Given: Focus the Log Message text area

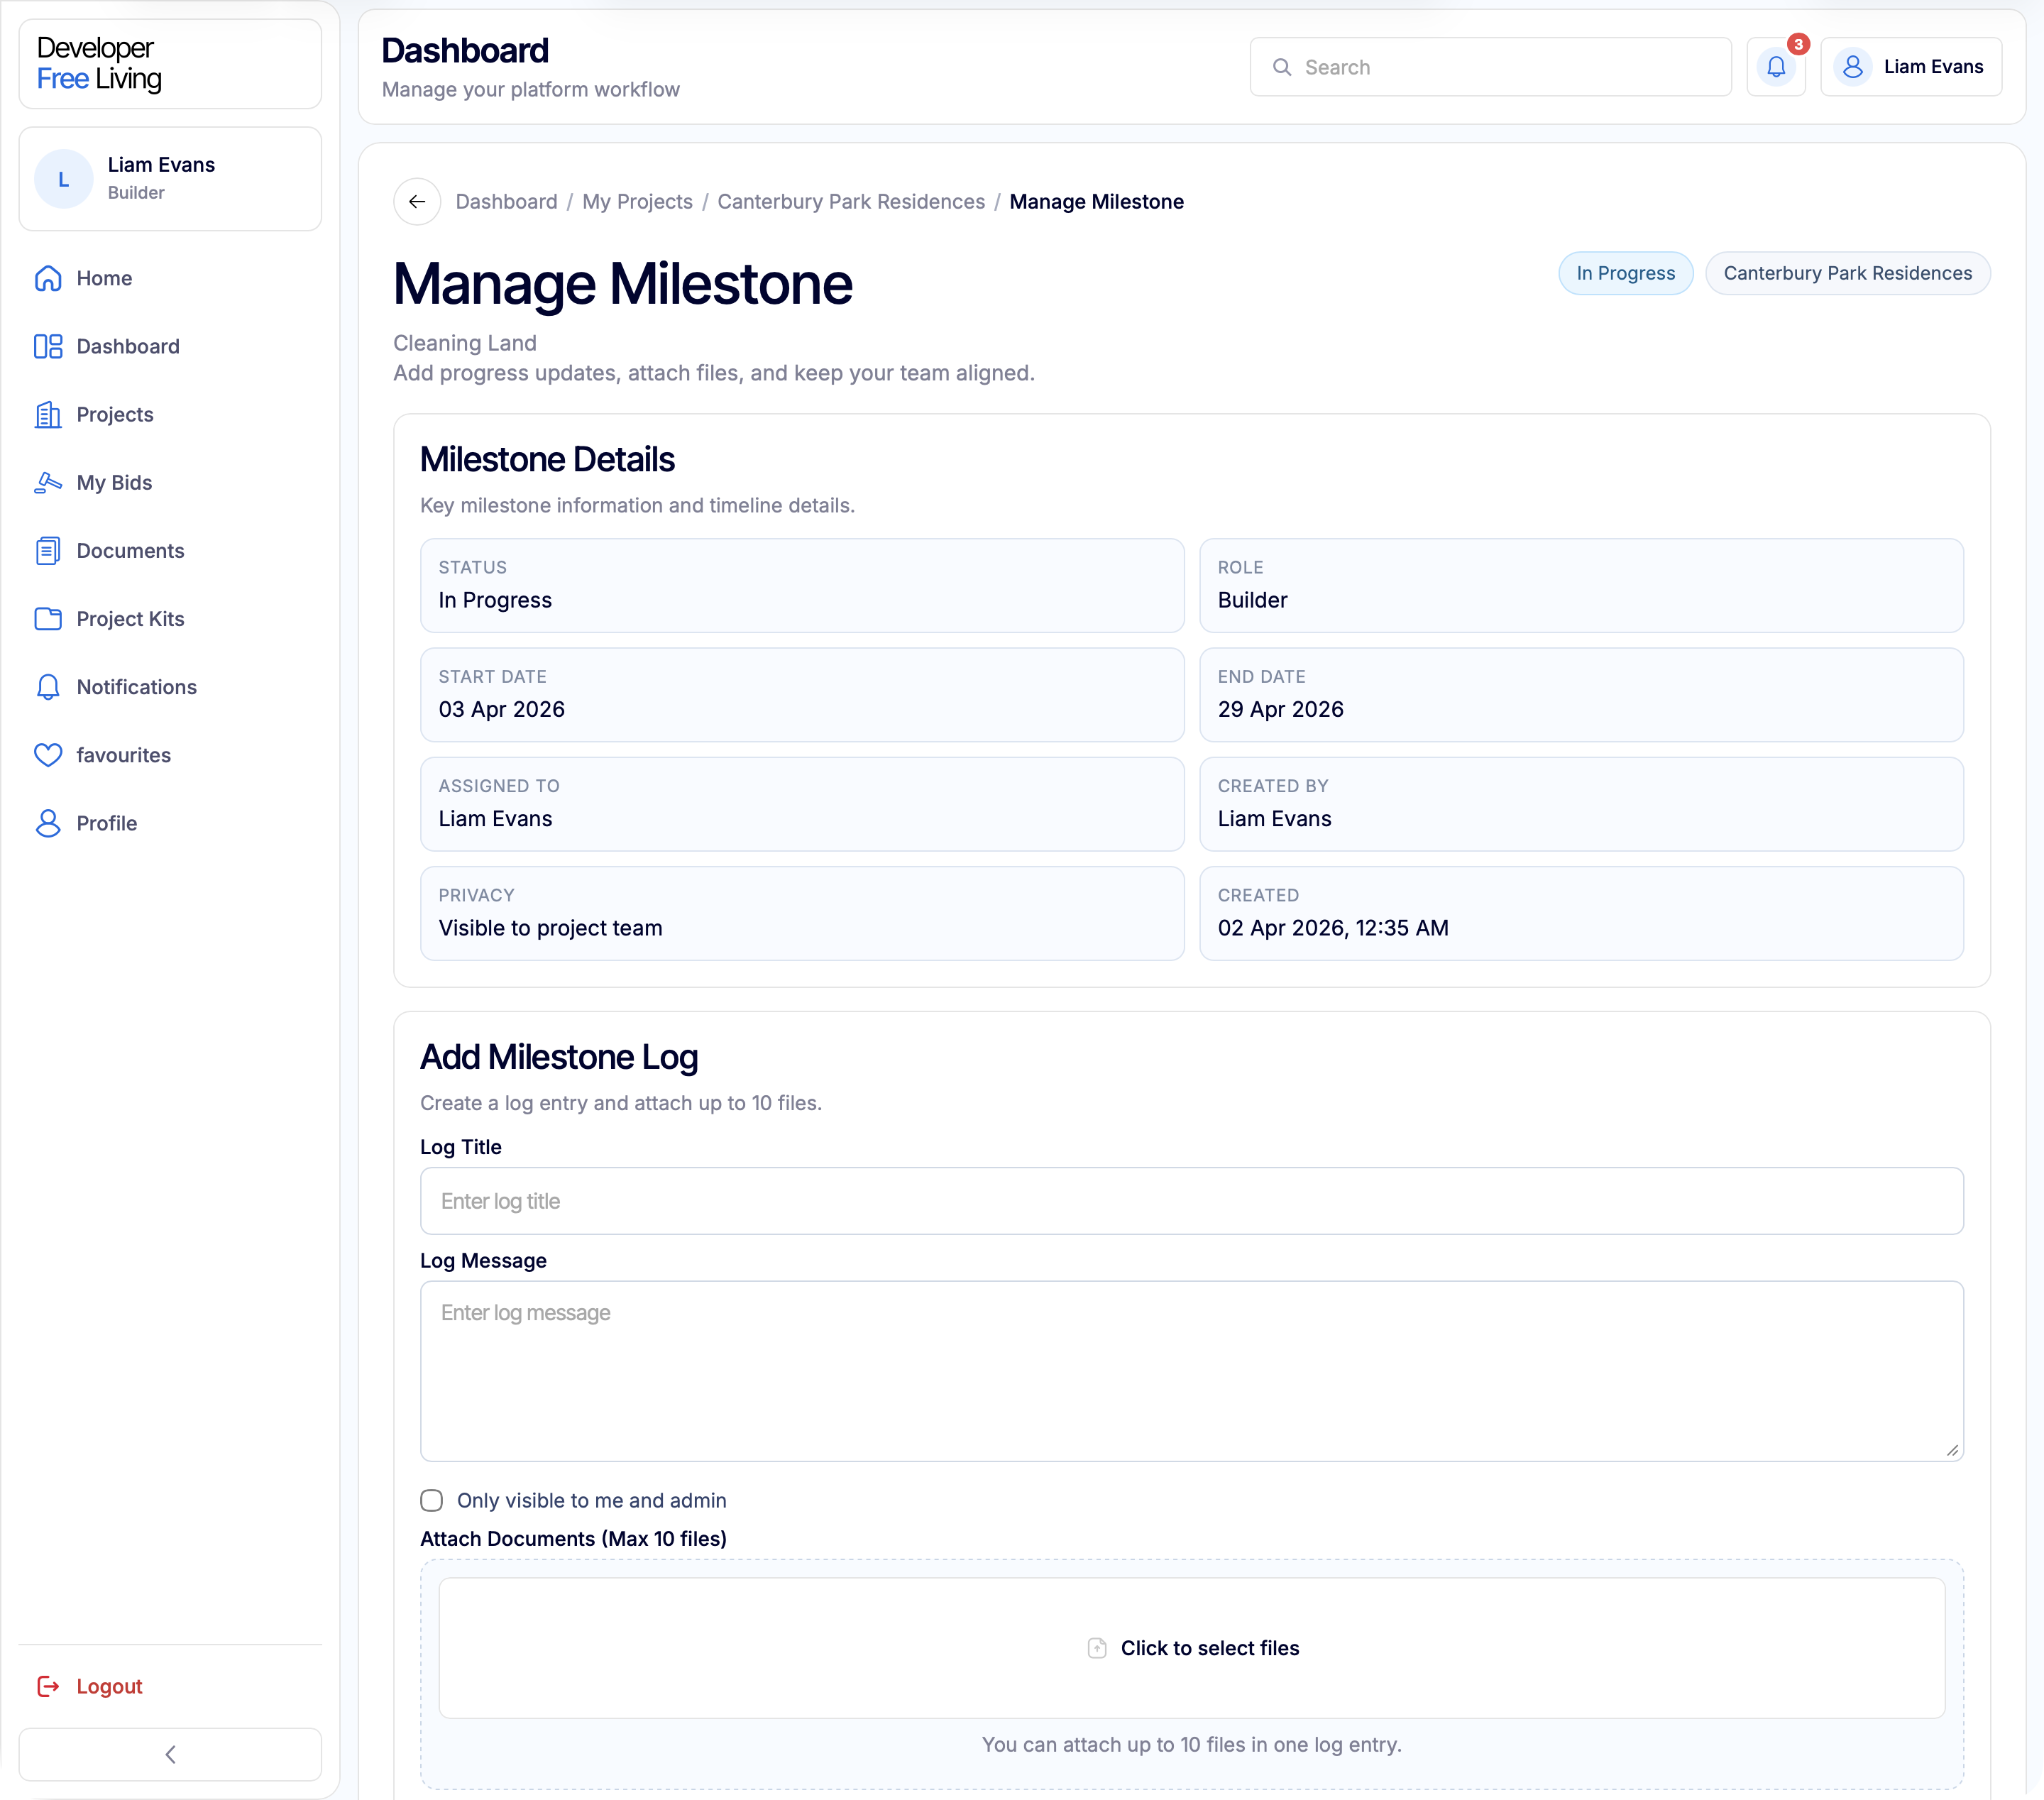Looking at the screenshot, I should 1192,1371.
